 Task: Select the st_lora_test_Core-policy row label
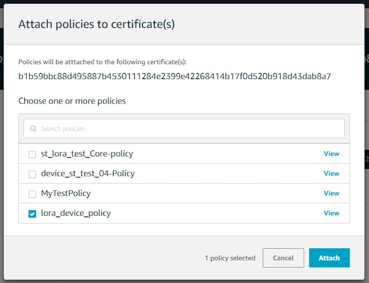(x=87, y=154)
